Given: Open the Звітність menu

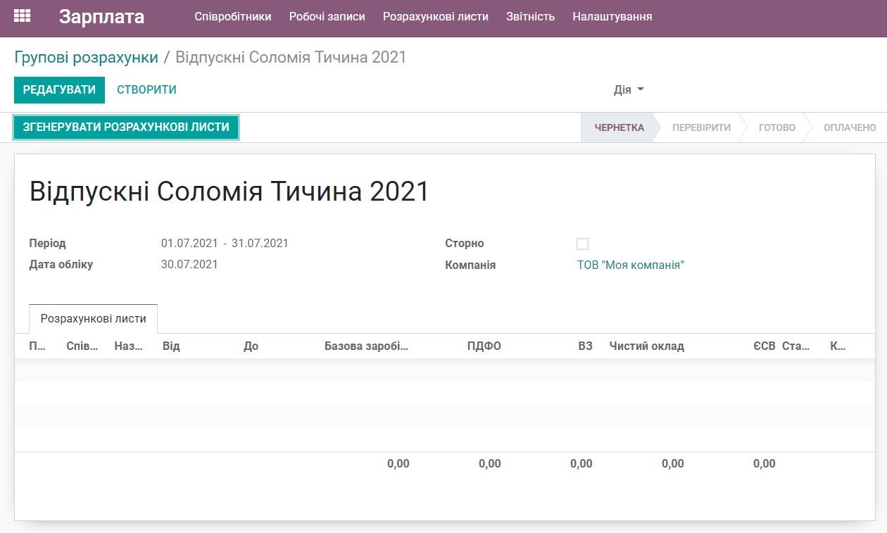Looking at the screenshot, I should (530, 17).
